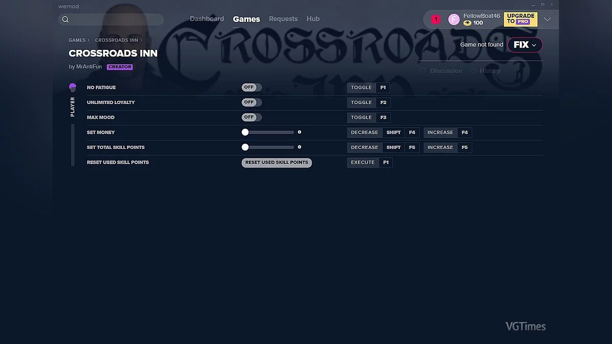Enable the No Fatigue cheat toggle
The height and width of the screenshot is (344, 612).
pos(251,87)
